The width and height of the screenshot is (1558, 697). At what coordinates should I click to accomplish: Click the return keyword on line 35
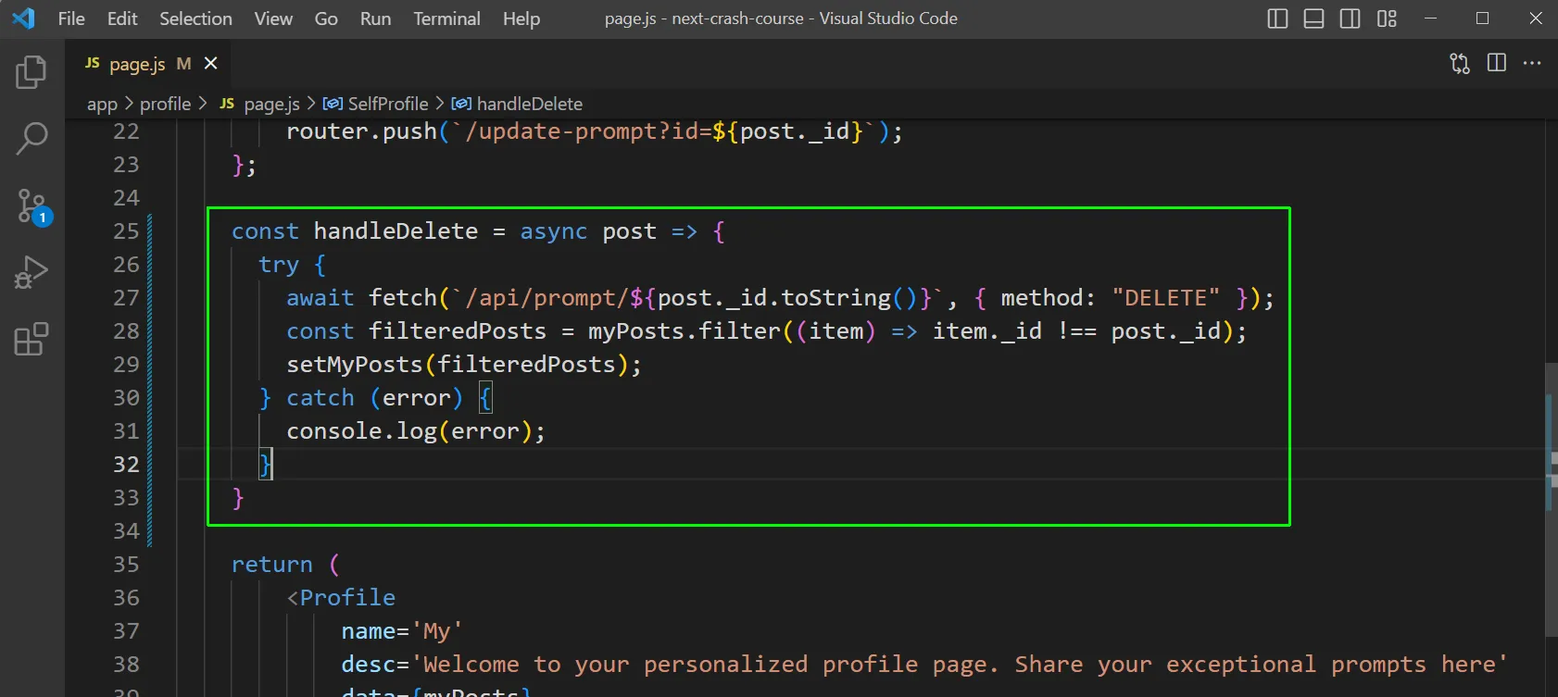(x=272, y=565)
